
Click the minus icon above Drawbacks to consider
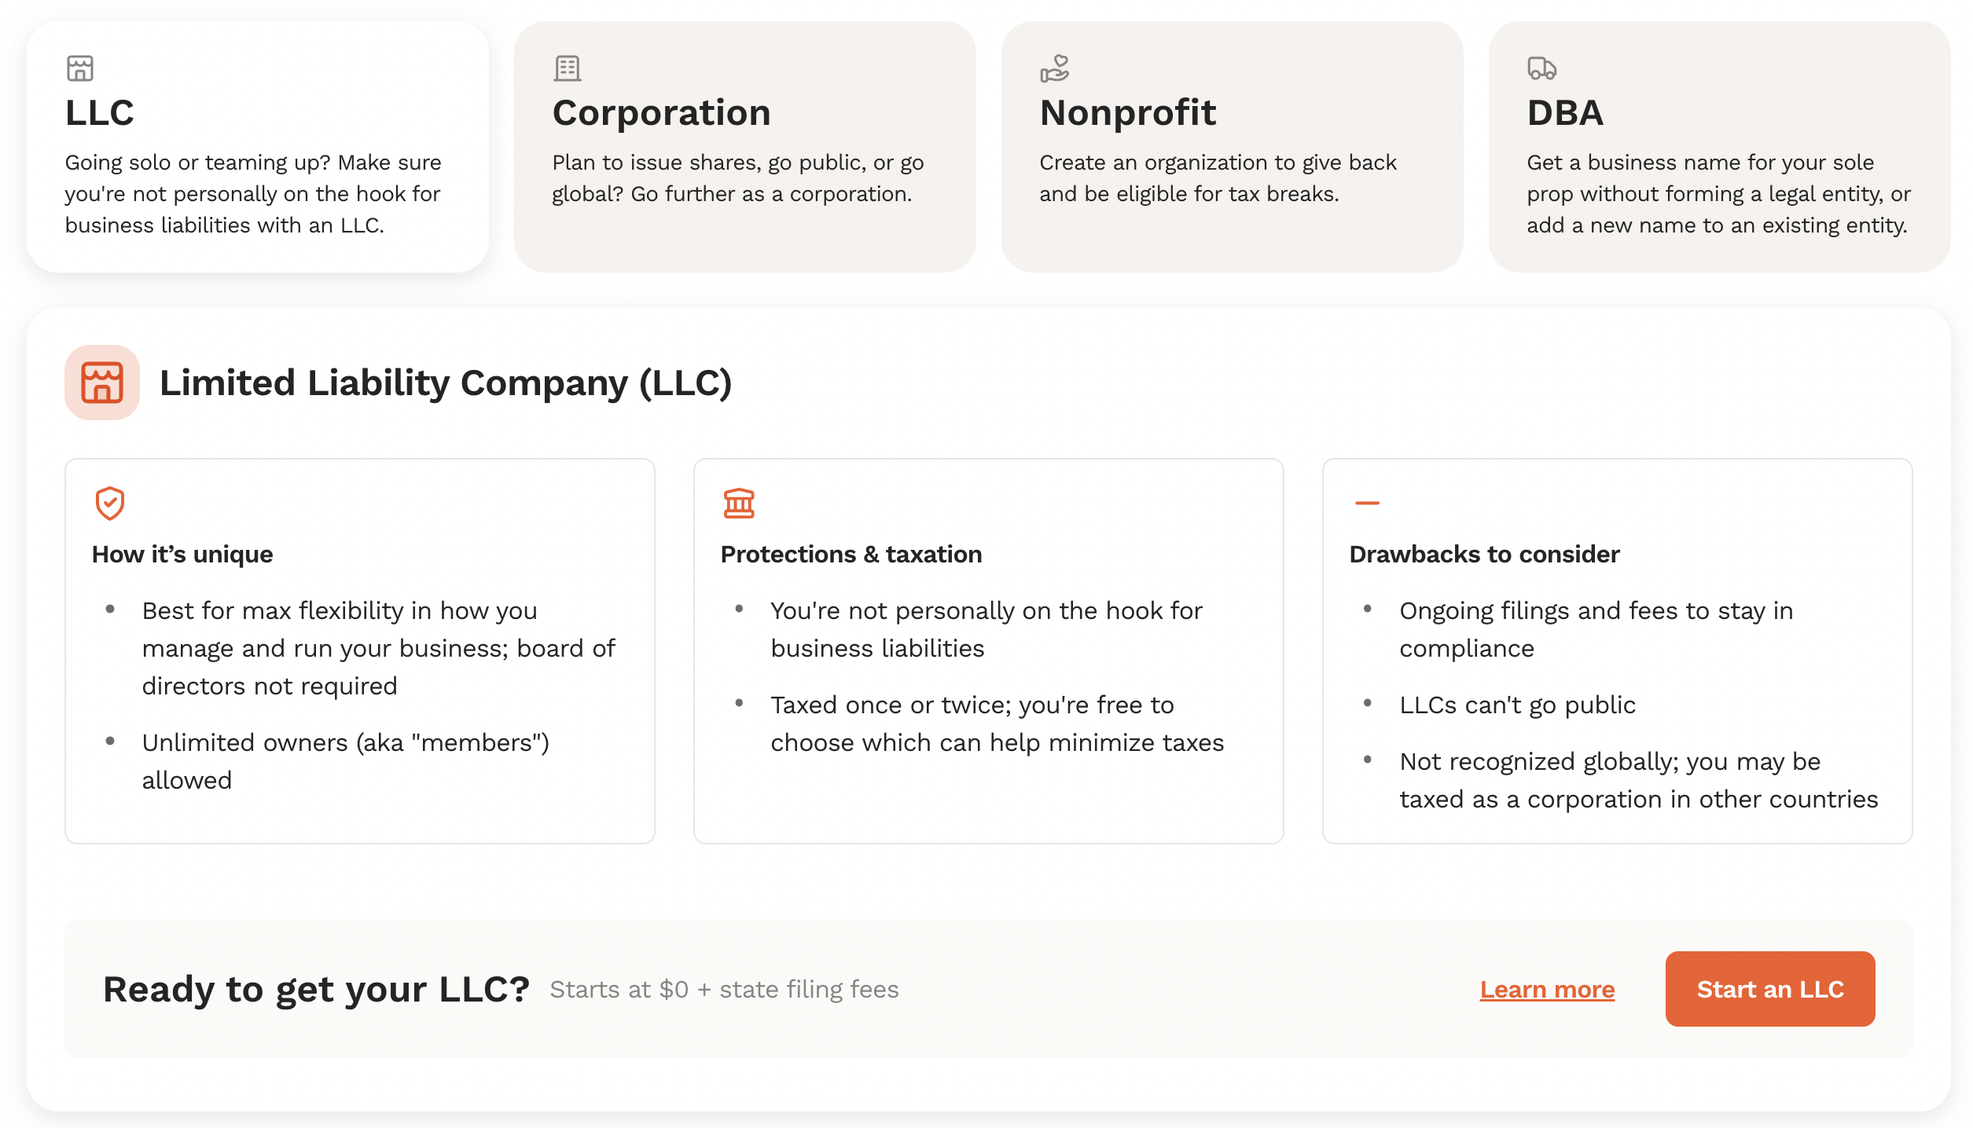pyautogui.click(x=1366, y=504)
